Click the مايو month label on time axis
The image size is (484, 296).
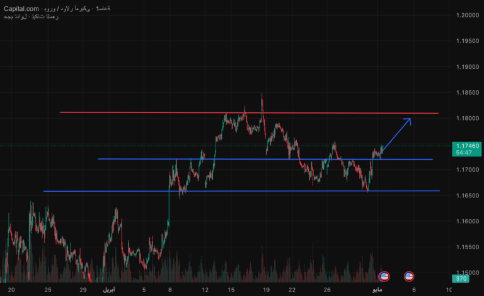pyautogui.click(x=377, y=290)
